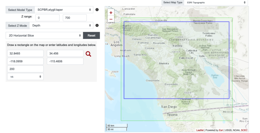Click the Z range minimum field showing 0

pyautogui.click(x=47, y=18)
